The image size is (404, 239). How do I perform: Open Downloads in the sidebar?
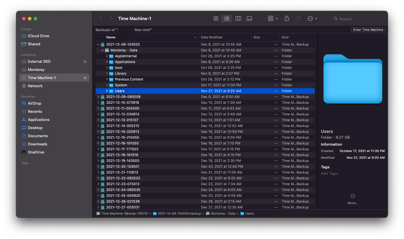(x=54, y=144)
